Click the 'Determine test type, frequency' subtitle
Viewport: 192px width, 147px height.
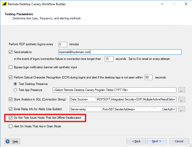(47, 18)
